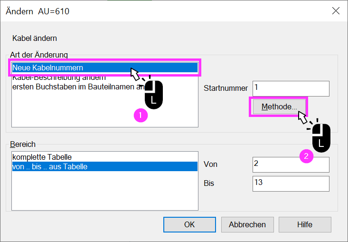Select "von .. bis .. aus Tabelle" range option
The image size is (348, 242).
pos(105,166)
